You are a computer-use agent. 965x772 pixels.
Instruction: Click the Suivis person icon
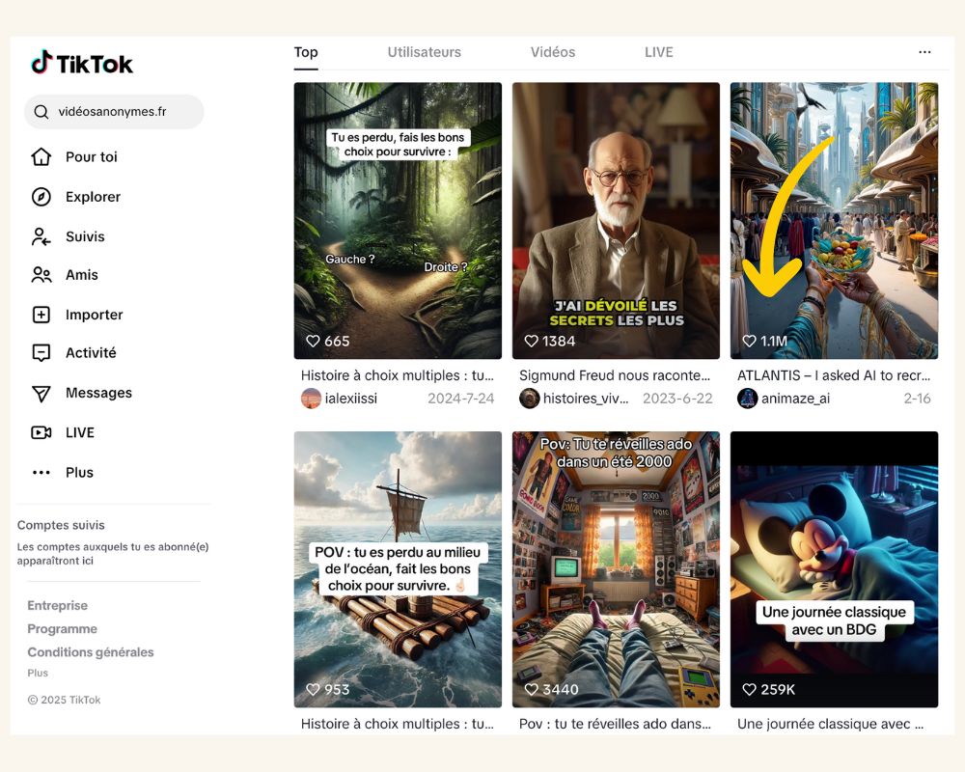point(41,236)
